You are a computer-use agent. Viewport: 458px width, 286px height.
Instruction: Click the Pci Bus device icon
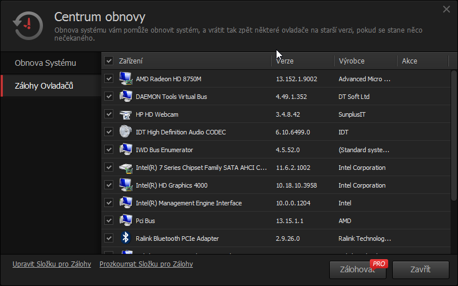pos(125,220)
